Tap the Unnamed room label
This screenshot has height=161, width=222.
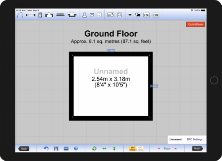click(x=111, y=71)
